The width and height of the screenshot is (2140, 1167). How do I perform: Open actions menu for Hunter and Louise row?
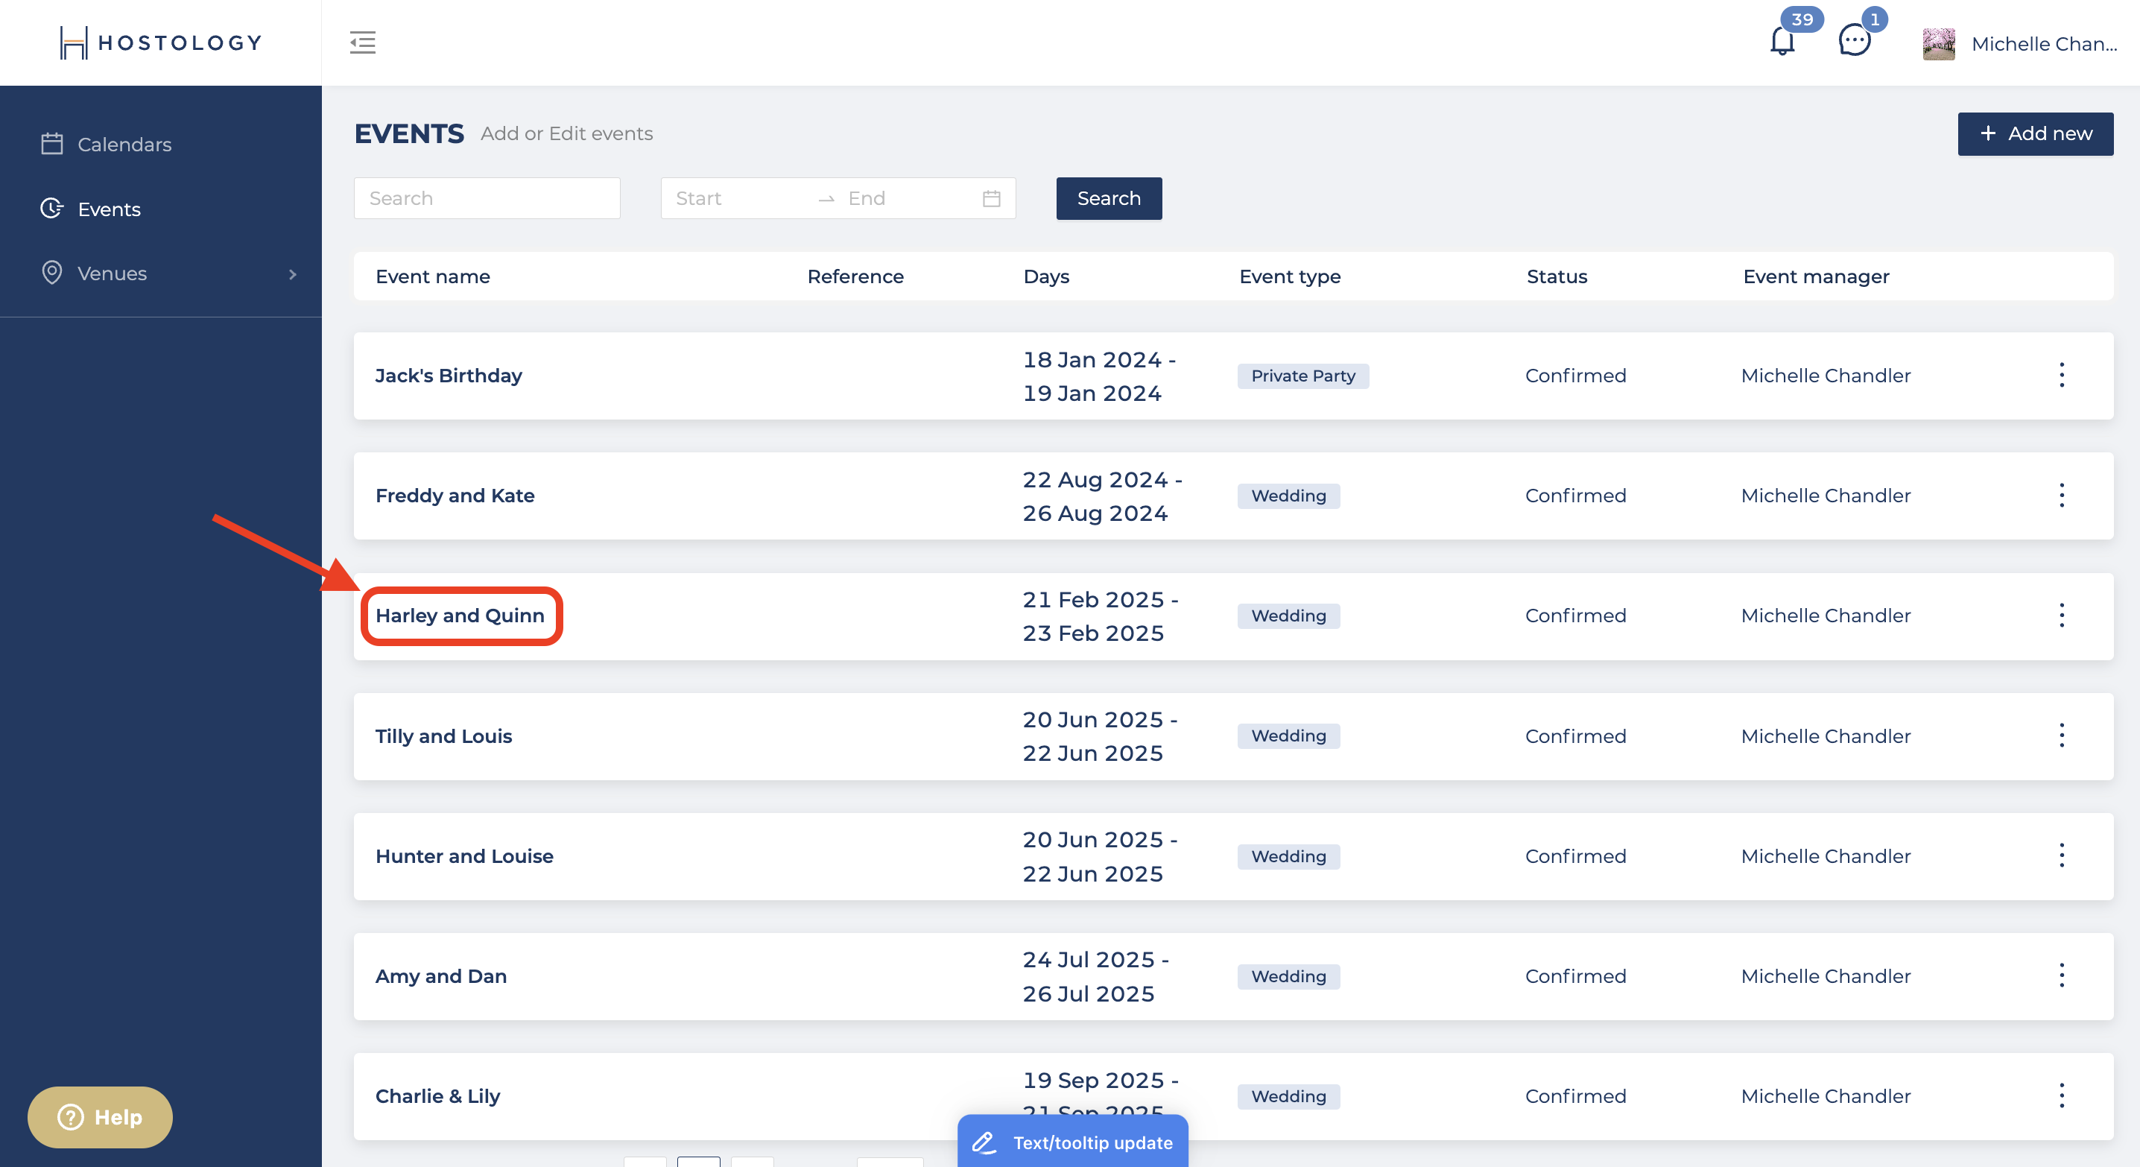[x=2061, y=856]
